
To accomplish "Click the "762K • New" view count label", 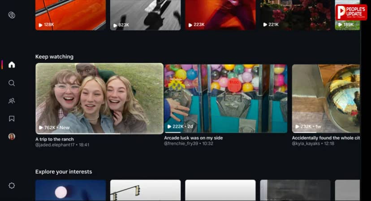I will pos(54,127).
